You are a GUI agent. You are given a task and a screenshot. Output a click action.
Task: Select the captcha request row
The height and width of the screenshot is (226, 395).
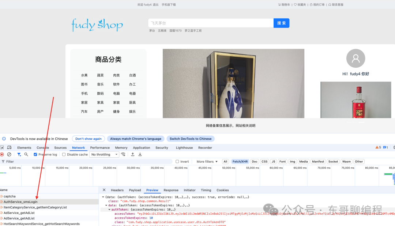click(49, 196)
